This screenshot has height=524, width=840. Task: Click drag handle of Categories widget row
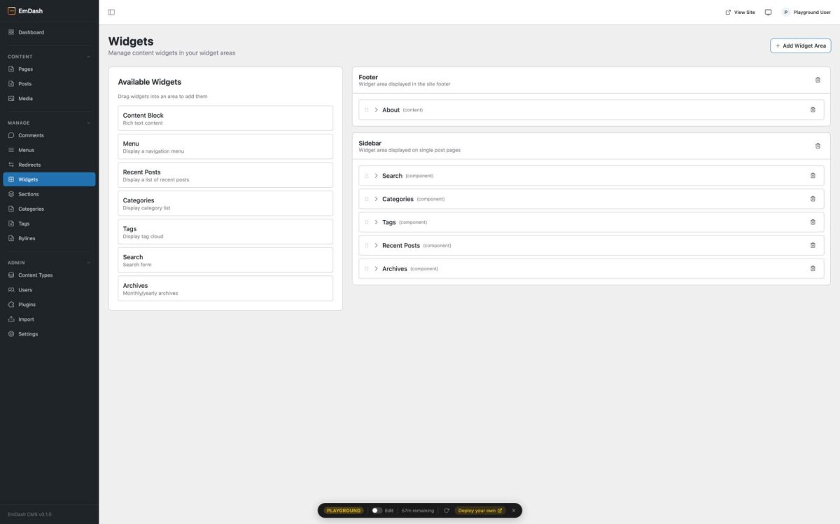click(367, 199)
